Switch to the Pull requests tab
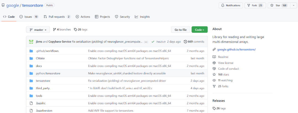 click(x=57, y=17)
